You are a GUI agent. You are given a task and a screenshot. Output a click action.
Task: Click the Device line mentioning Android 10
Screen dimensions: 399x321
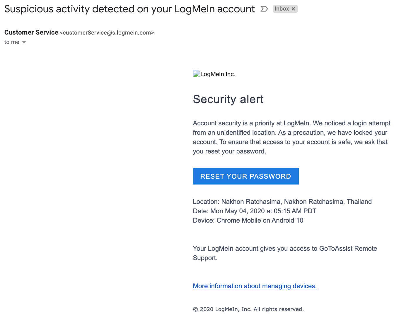[248, 220]
